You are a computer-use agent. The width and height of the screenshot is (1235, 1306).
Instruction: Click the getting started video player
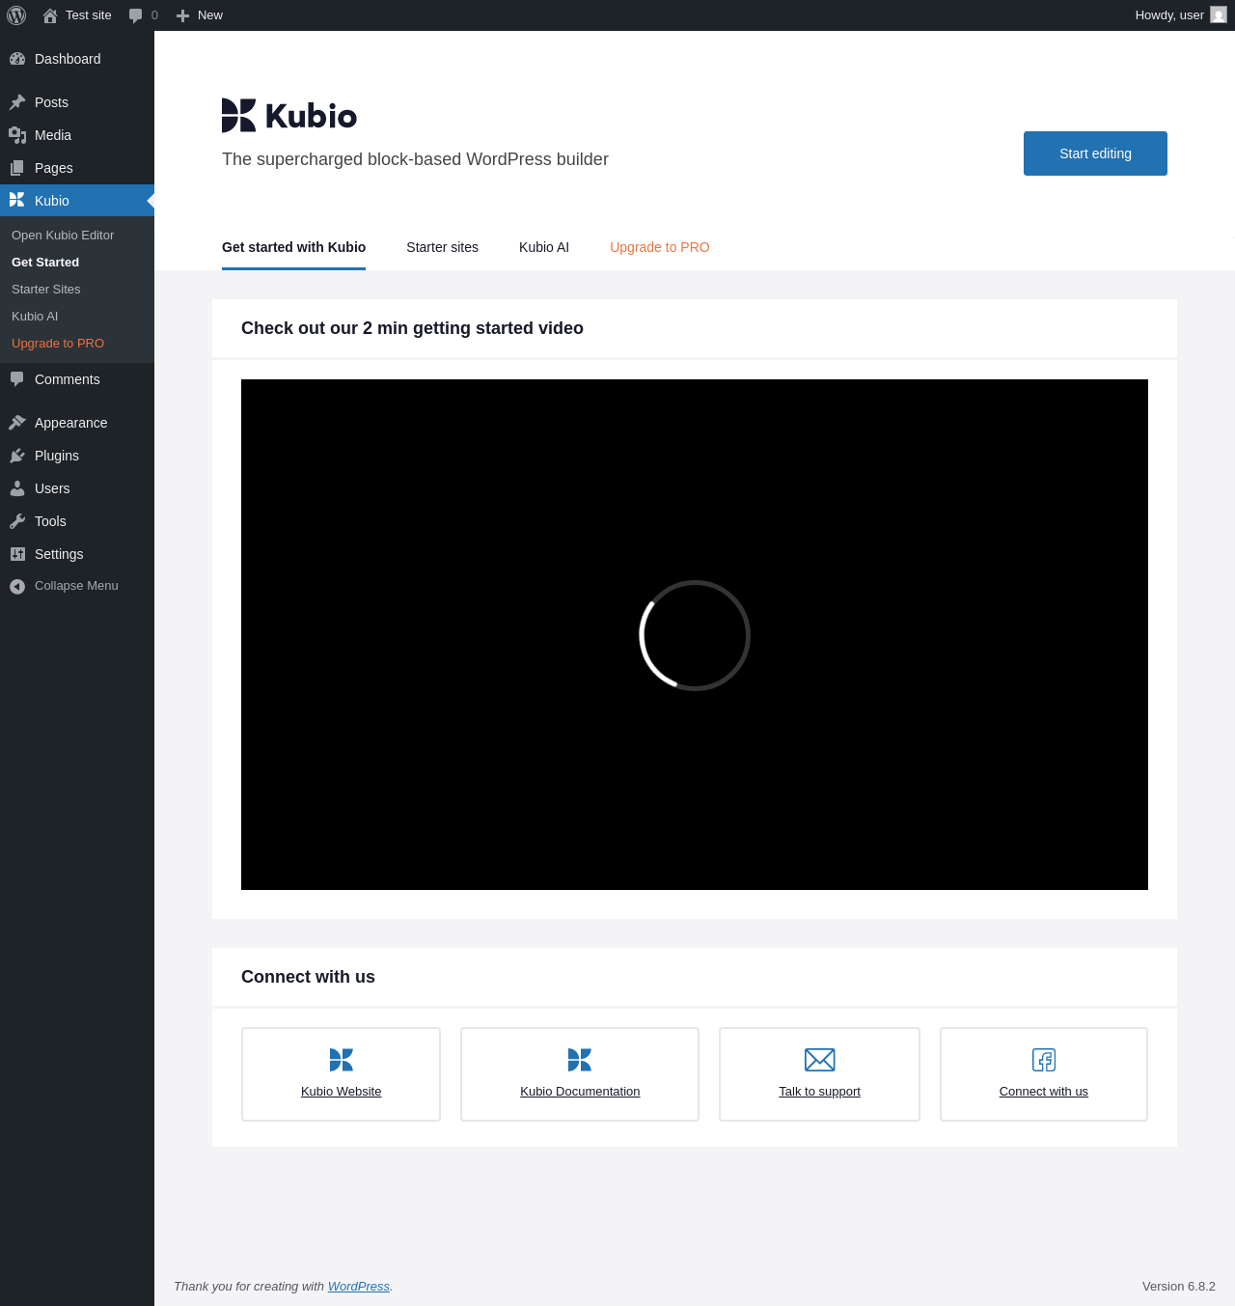tap(695, 635)
